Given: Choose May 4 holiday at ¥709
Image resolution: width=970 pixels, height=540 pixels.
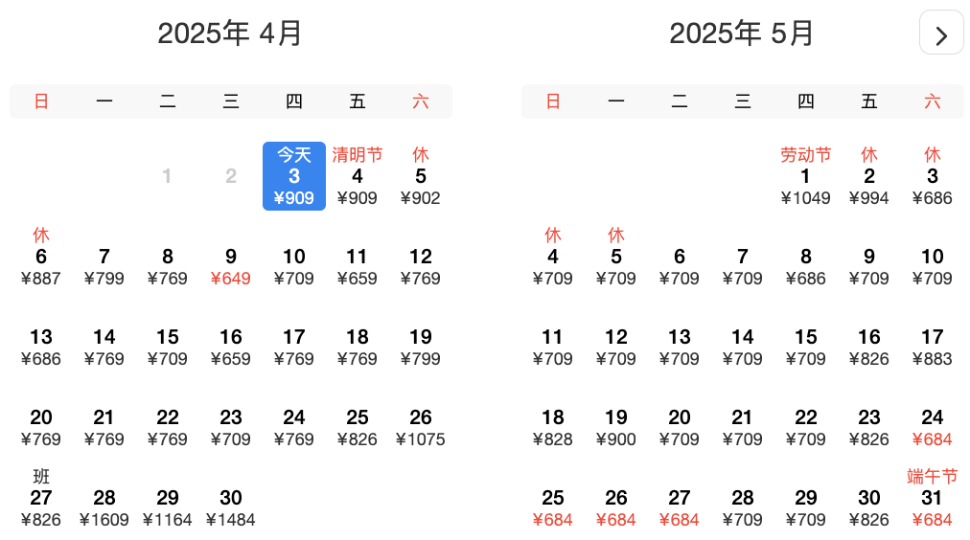Looking at the screenshot, I should click(552, 257).
